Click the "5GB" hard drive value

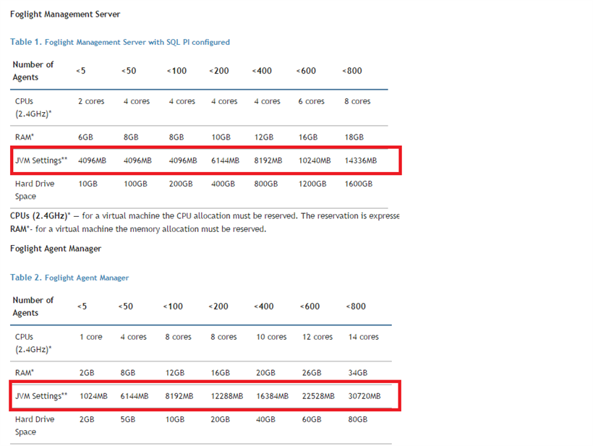point(128,419)
